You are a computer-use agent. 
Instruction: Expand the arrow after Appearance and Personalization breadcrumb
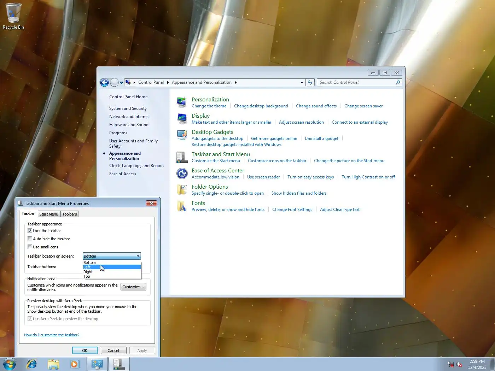tap(235, 82)
